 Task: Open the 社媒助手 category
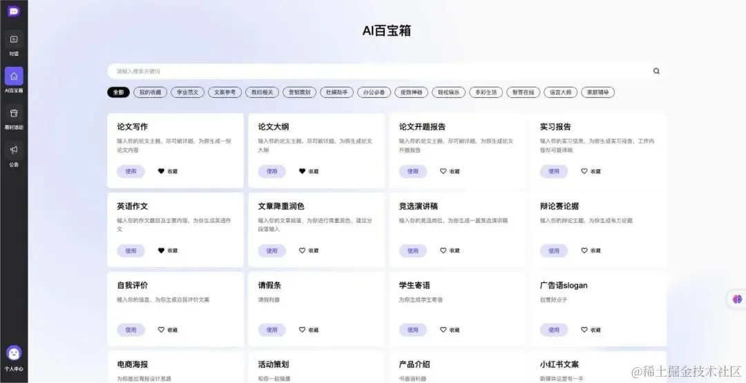coord(337,92)
